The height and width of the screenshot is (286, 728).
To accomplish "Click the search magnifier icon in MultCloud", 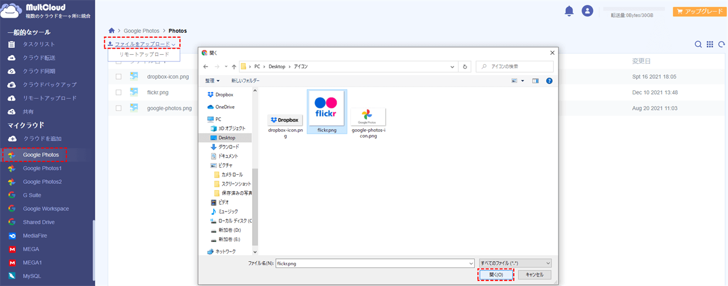I will (698, 45).
